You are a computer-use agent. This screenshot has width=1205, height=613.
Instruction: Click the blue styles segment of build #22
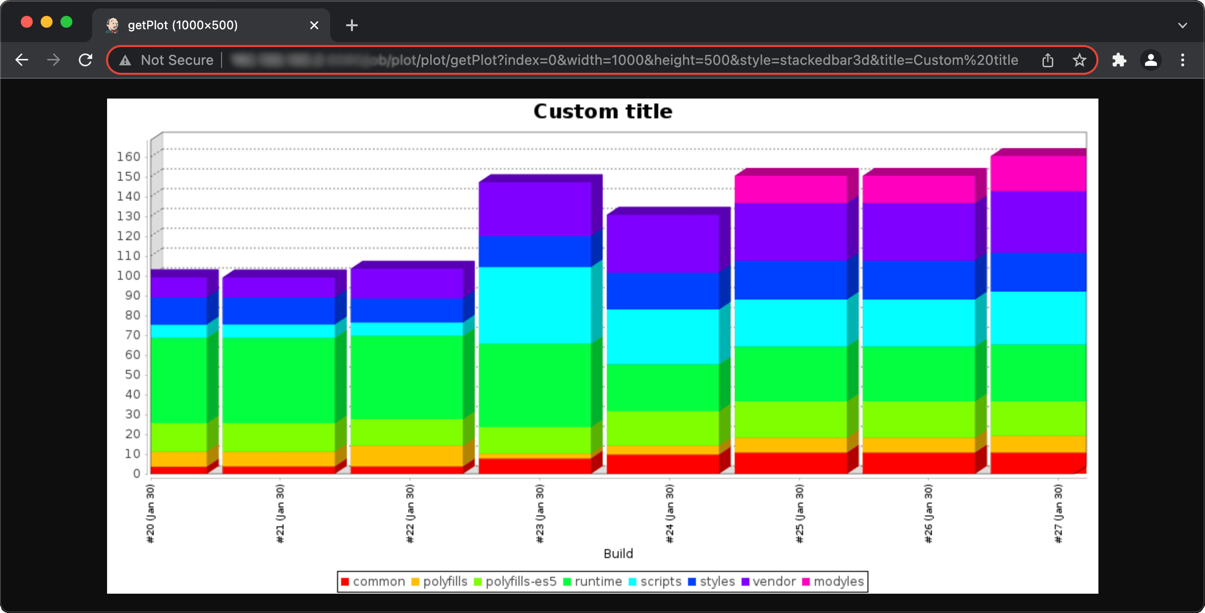click(x=407, y=310)
